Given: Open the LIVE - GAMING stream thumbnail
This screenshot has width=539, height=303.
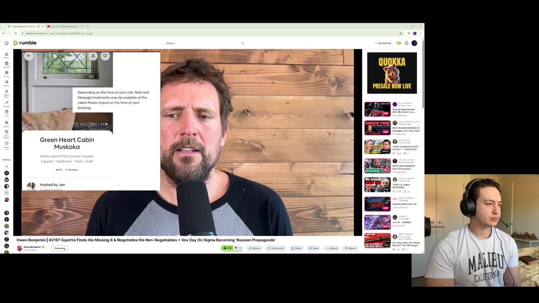Looking at the screenshot, I should pyautogui.click(x=377, y=222).
